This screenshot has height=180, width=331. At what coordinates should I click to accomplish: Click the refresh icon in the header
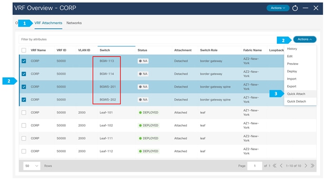295,8
